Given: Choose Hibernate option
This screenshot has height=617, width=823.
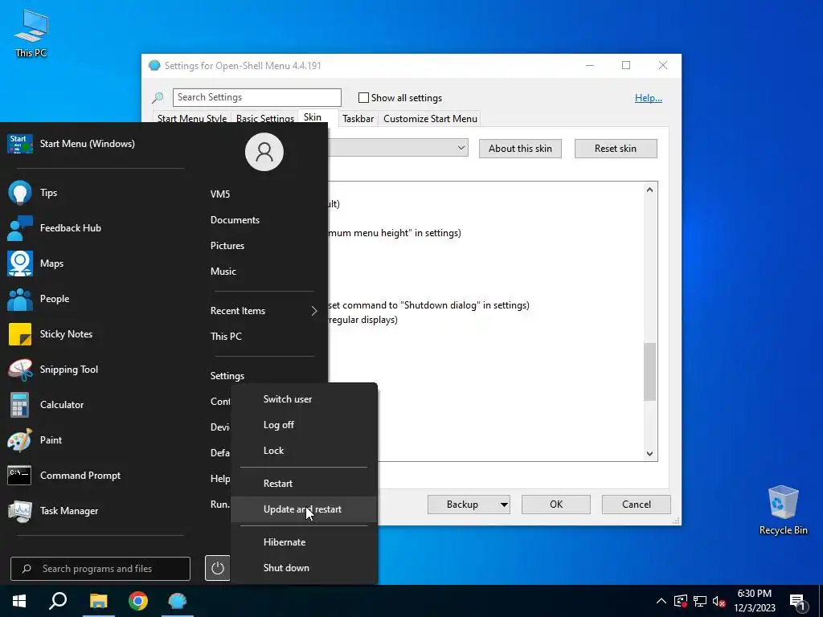Looking at the screenshot, I should tap(303, 542).
